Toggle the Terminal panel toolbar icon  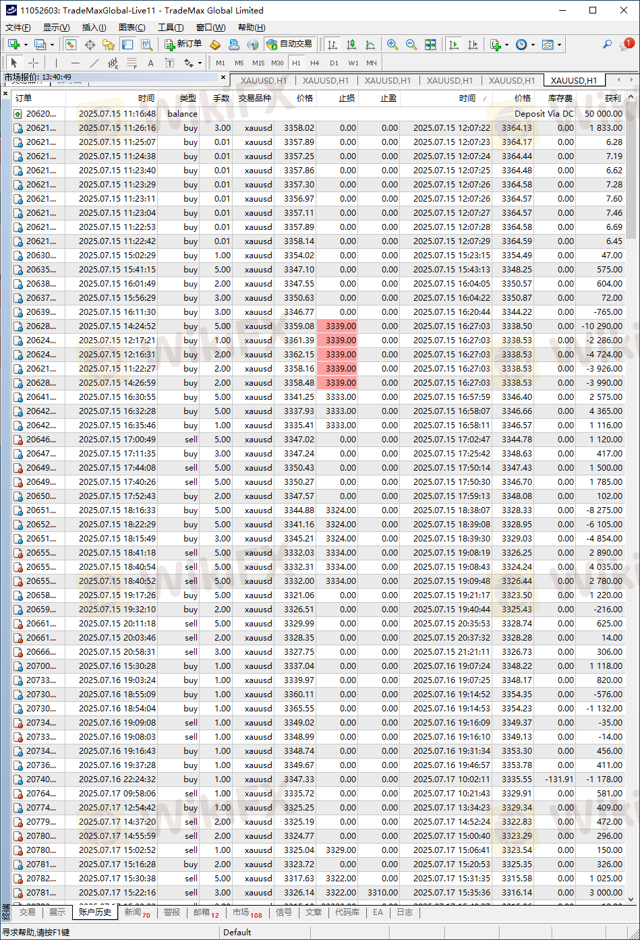pos(127,45)
